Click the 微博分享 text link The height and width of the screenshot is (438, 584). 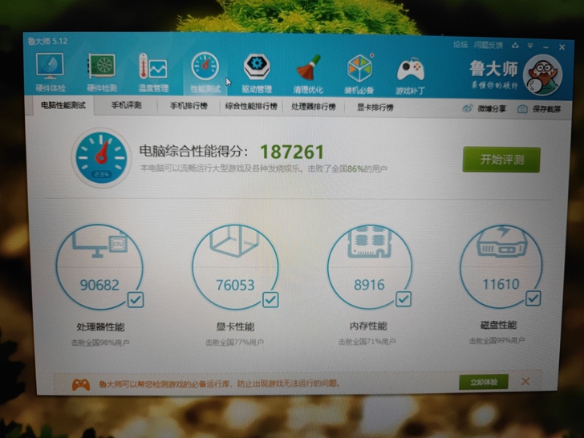[492, 109]
